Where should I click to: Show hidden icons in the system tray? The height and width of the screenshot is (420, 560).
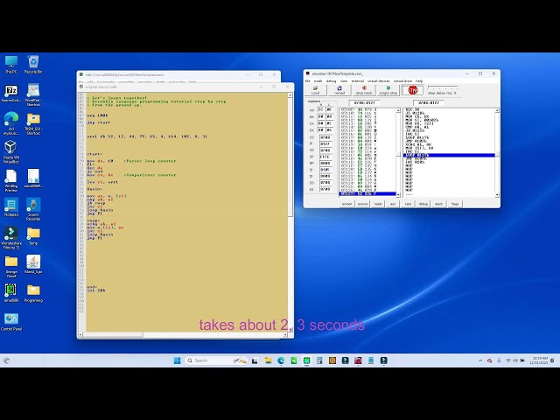point(480,360)
